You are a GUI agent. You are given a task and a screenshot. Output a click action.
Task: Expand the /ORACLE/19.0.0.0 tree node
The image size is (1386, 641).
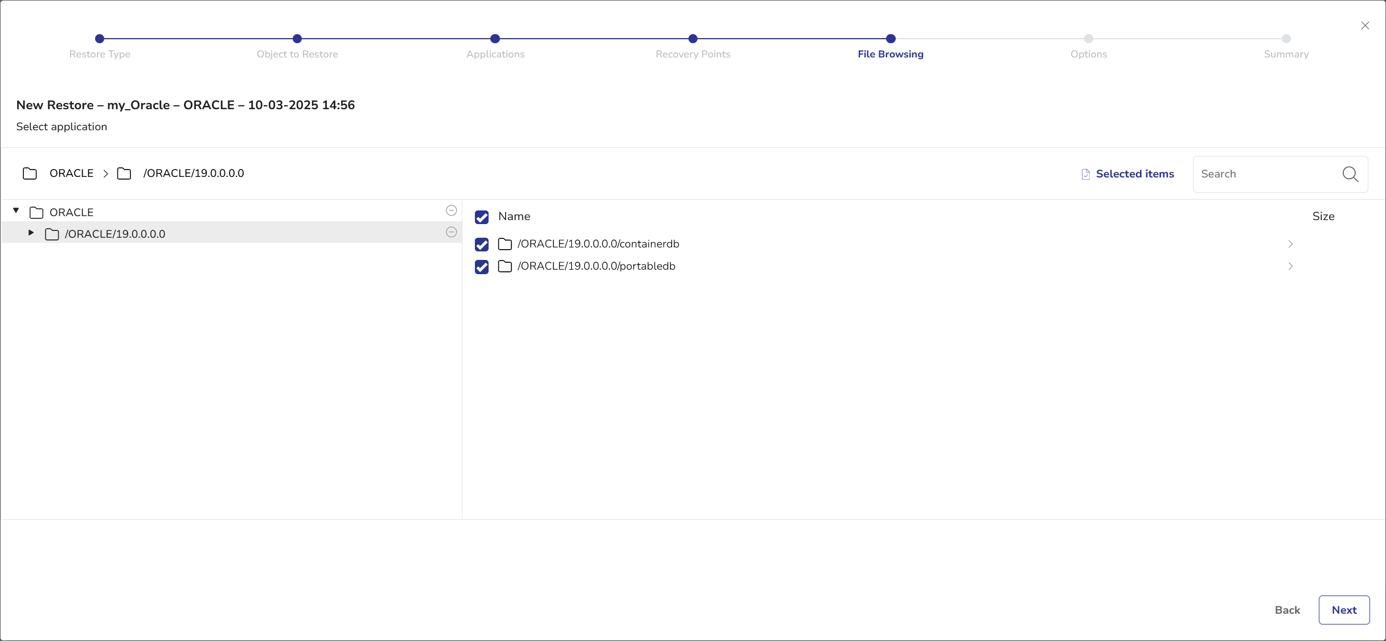(31, 233)
